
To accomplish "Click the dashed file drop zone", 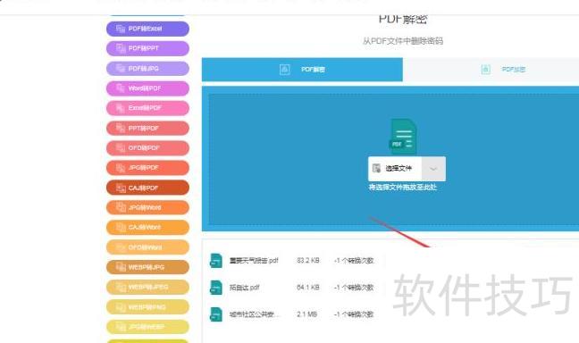I will [394, 159].
